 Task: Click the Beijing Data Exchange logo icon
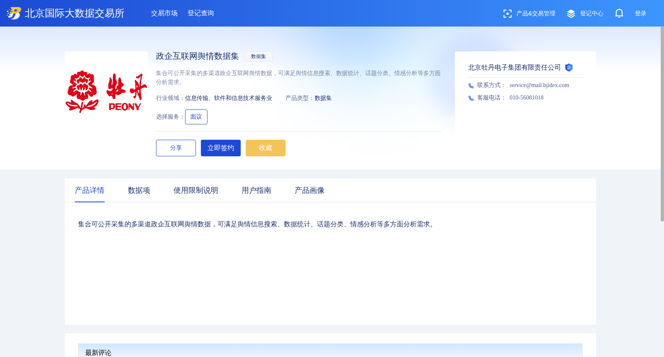click(x=14, y=13)
